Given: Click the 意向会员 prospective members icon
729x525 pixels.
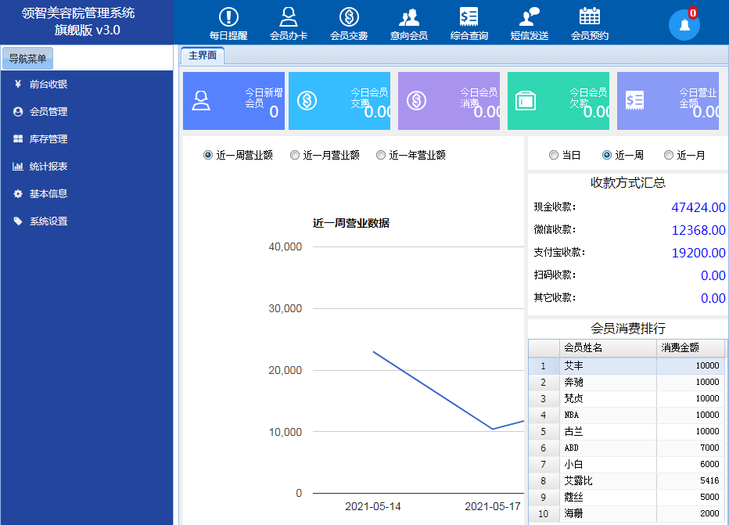Looking at the screenshot, I should point(409,18).
